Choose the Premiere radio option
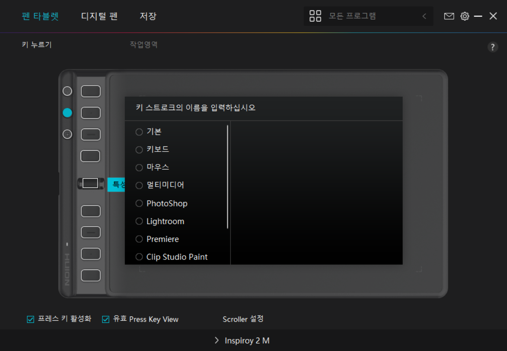 (139, 239)
